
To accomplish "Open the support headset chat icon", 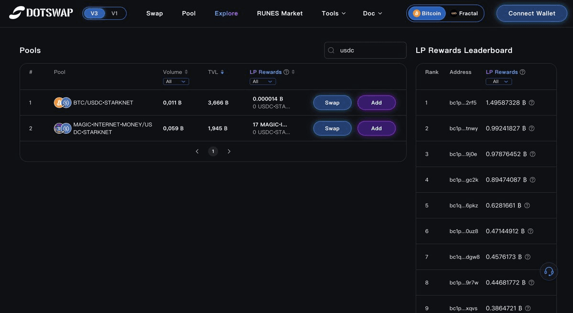I will (549, 271).
